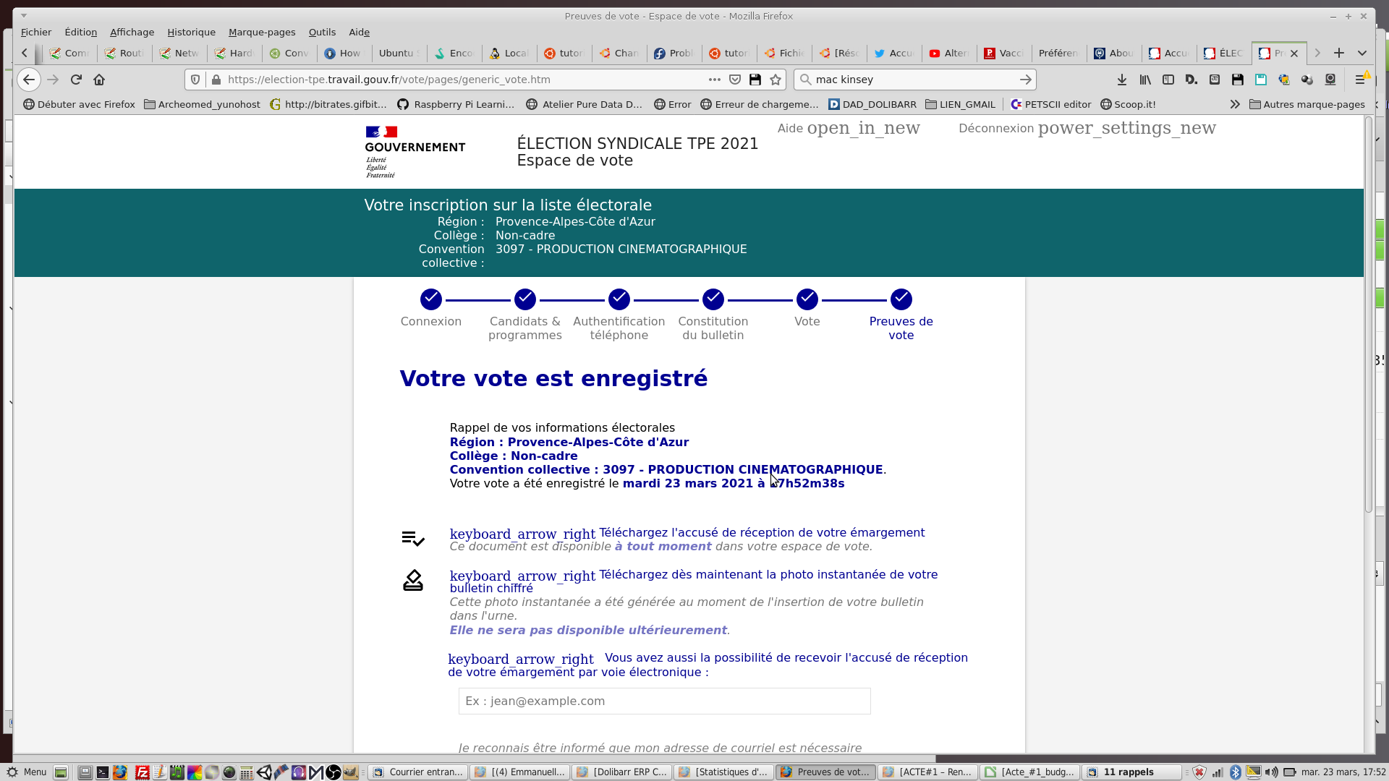The width and height of the screenshot is (1389, 781).
Task: Toggle the sidebar view icon
Action: click(x=1168, y=80)
